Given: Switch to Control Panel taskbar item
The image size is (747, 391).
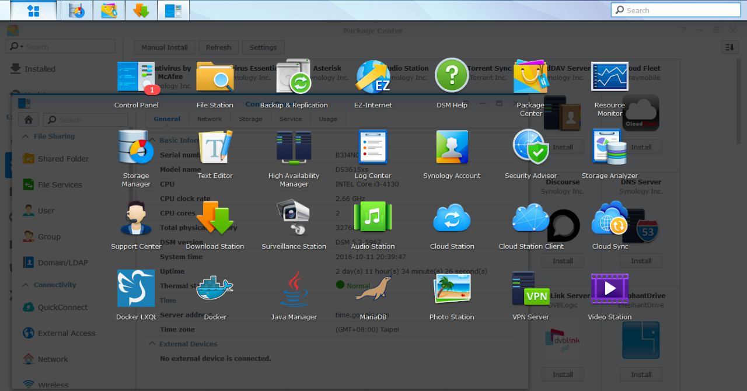Looking at the screenshot, I should coord(173,11).
